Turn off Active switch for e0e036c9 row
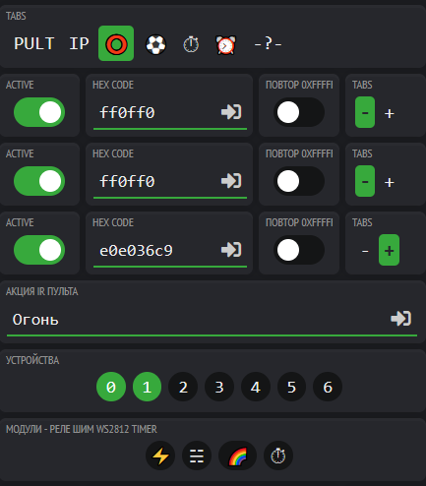This screenshot has width=426, height=486. pos(39,250)
